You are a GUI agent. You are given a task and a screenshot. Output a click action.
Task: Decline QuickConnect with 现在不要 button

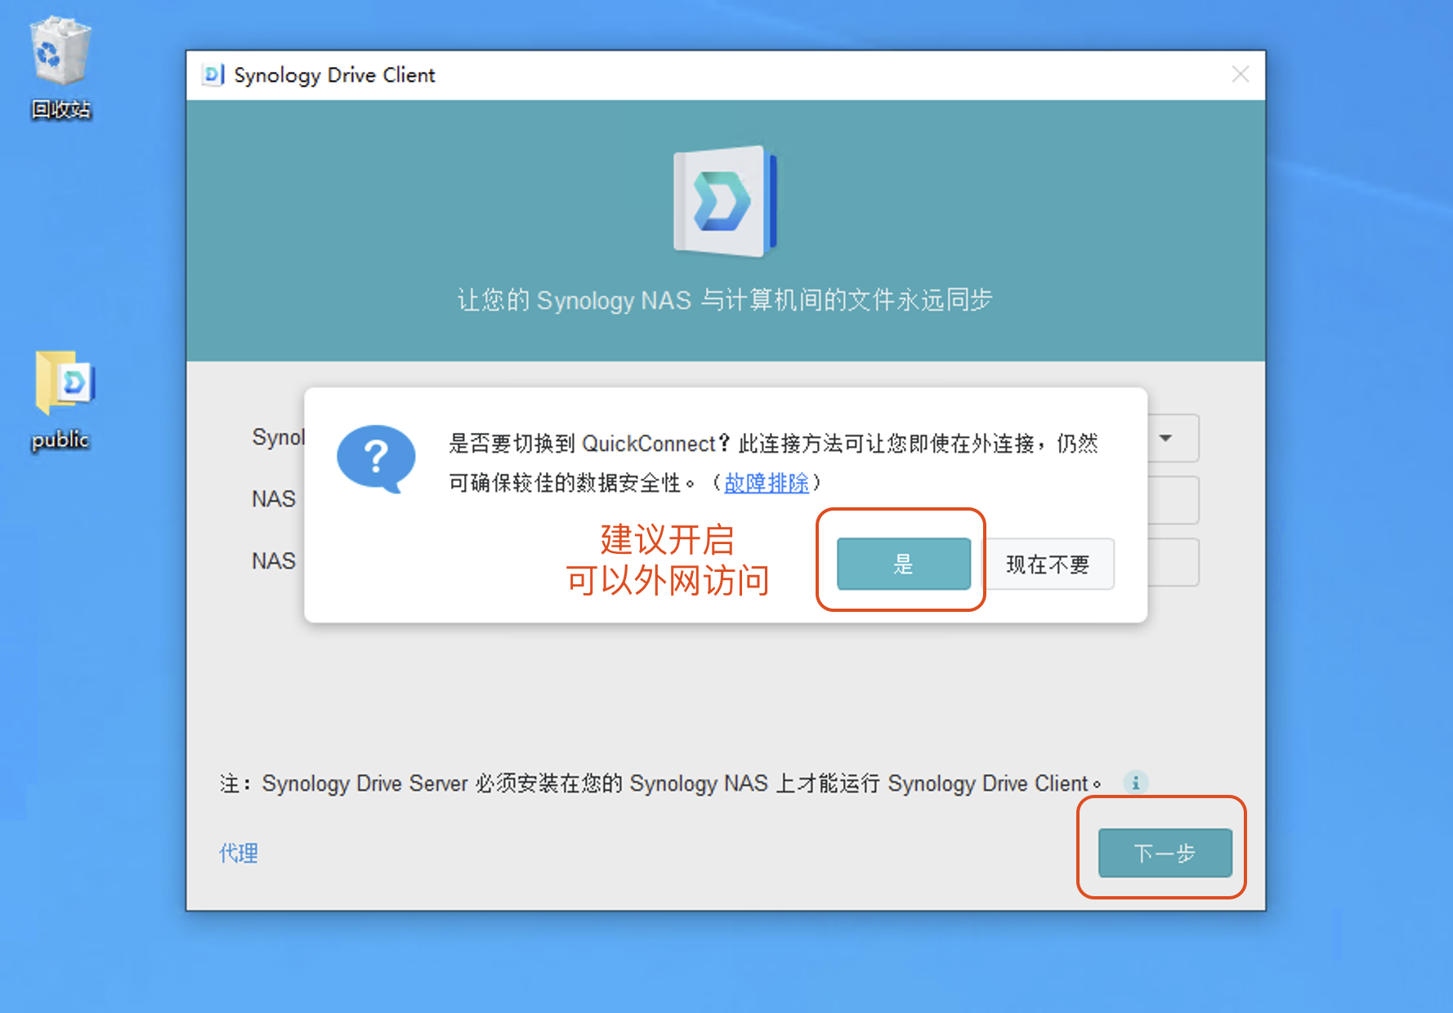pos(1048,564)
